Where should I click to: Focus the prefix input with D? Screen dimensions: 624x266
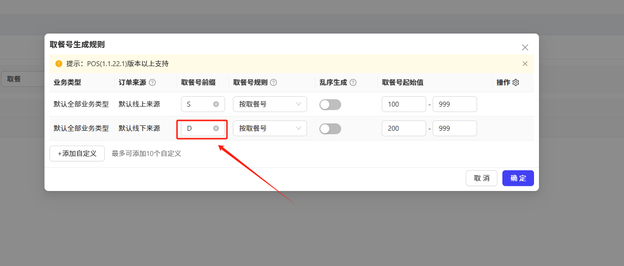(203, 128)
